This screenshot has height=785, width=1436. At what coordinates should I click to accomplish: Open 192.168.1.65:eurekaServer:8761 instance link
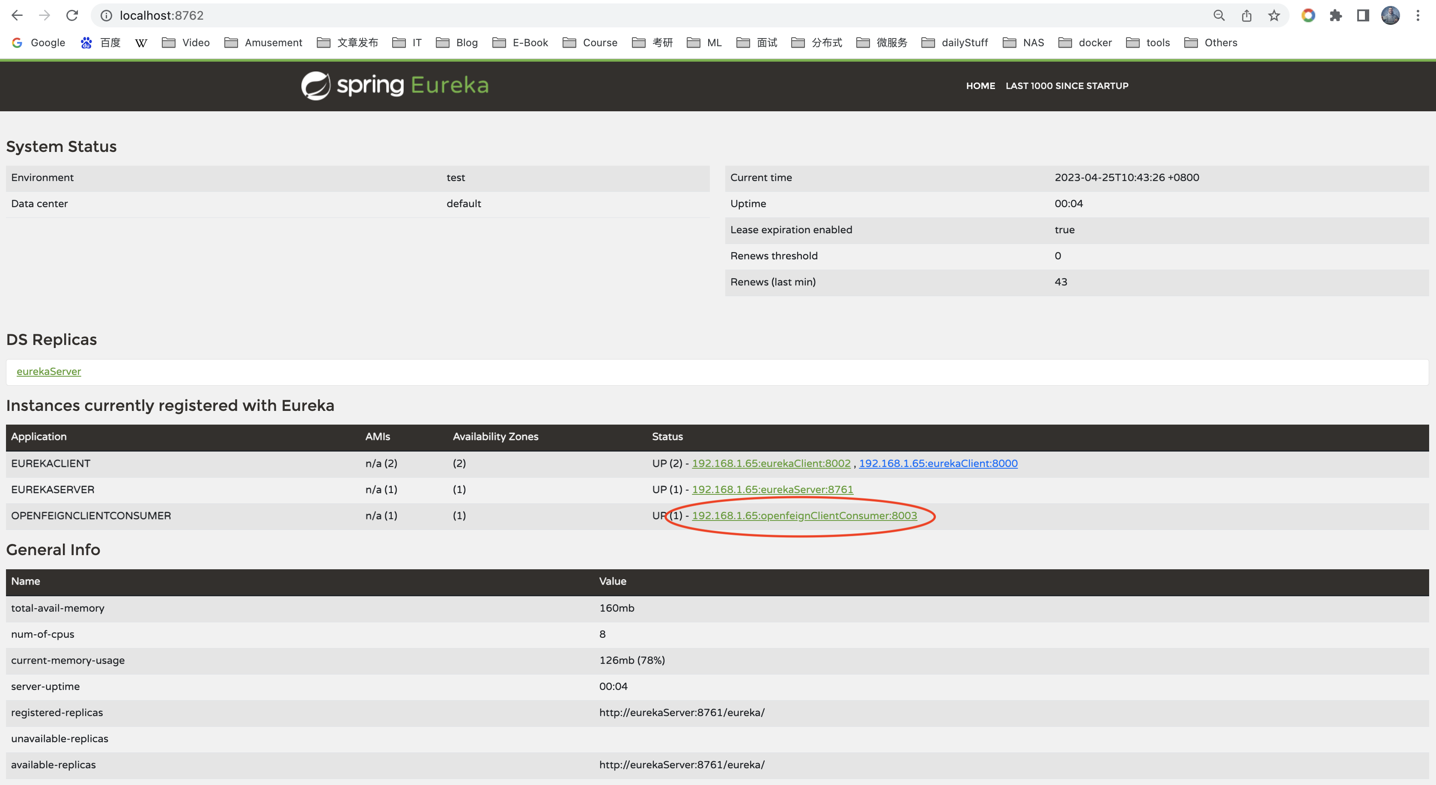click(772, 490)
